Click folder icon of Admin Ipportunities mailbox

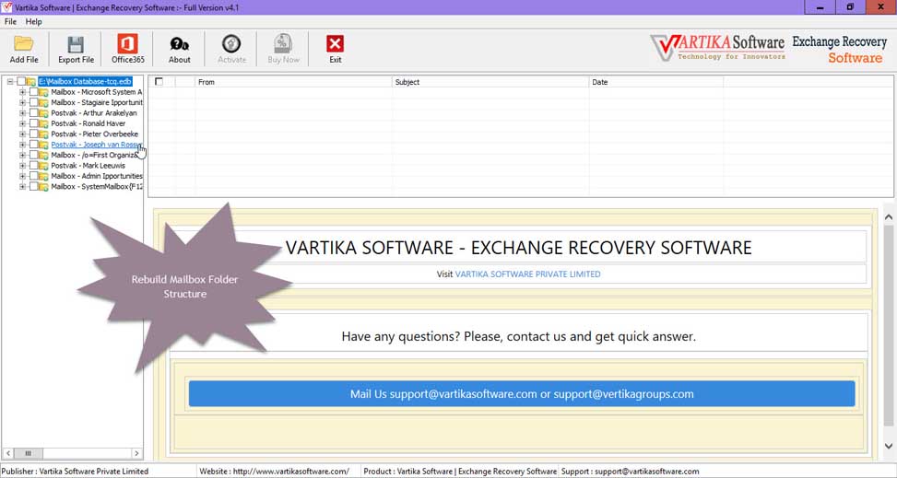point(43,176)
